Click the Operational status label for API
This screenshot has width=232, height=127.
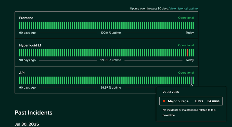pos(186,73)
